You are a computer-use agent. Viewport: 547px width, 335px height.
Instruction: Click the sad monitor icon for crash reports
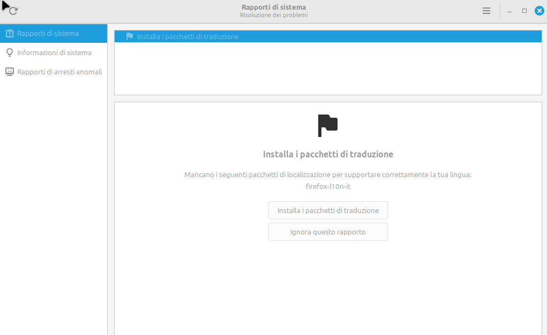(x=10, y=72)
